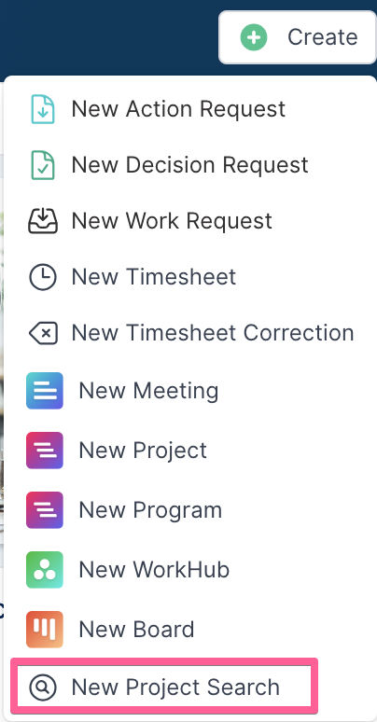The width and height of the screenshot is (377, 722).
Task: Choose New Decision Request menu entry
Action: pyautogui.click(x=189, y=165)
